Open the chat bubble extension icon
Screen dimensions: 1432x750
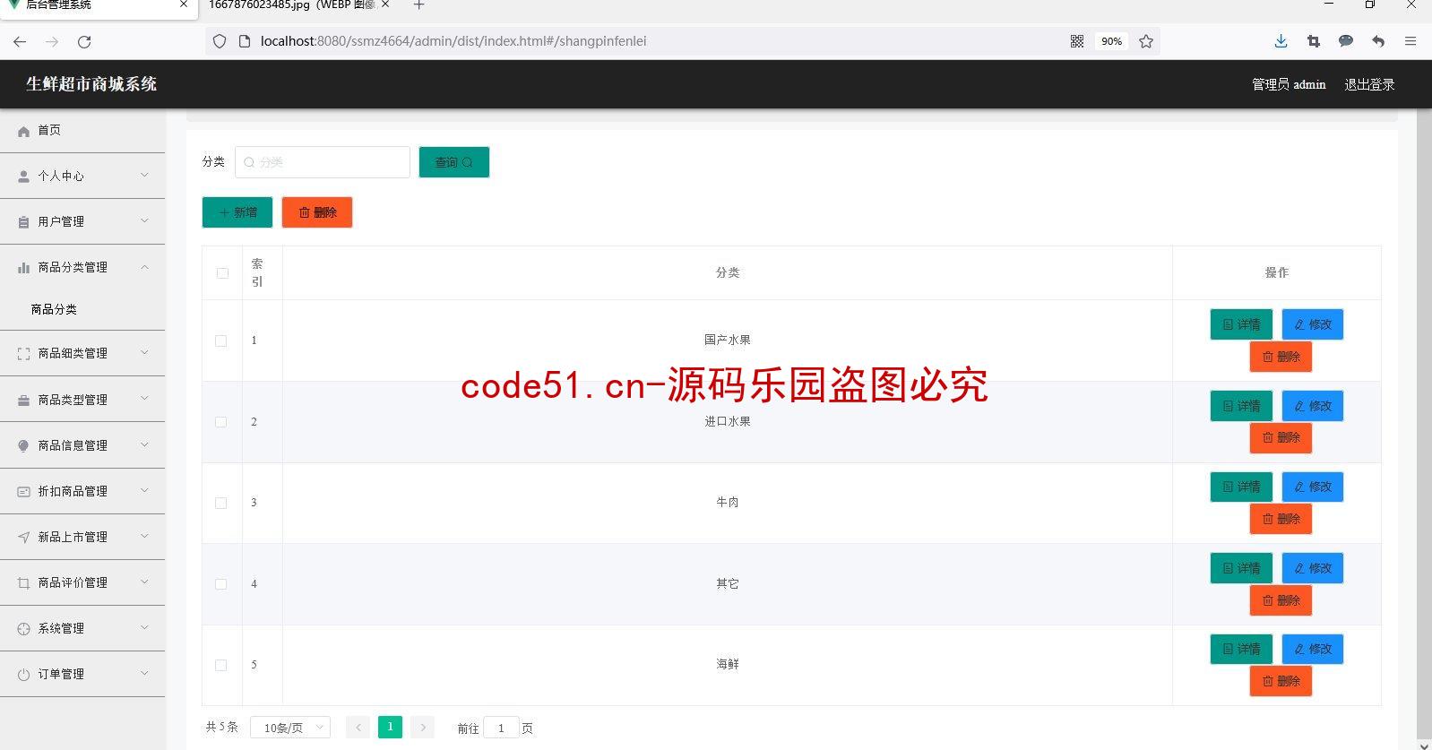(1346, 41)
